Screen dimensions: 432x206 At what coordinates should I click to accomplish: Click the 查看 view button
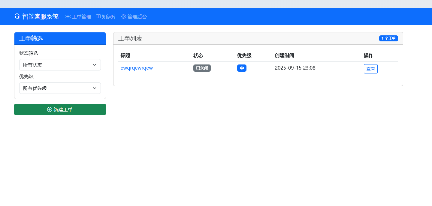pos(370,69)
